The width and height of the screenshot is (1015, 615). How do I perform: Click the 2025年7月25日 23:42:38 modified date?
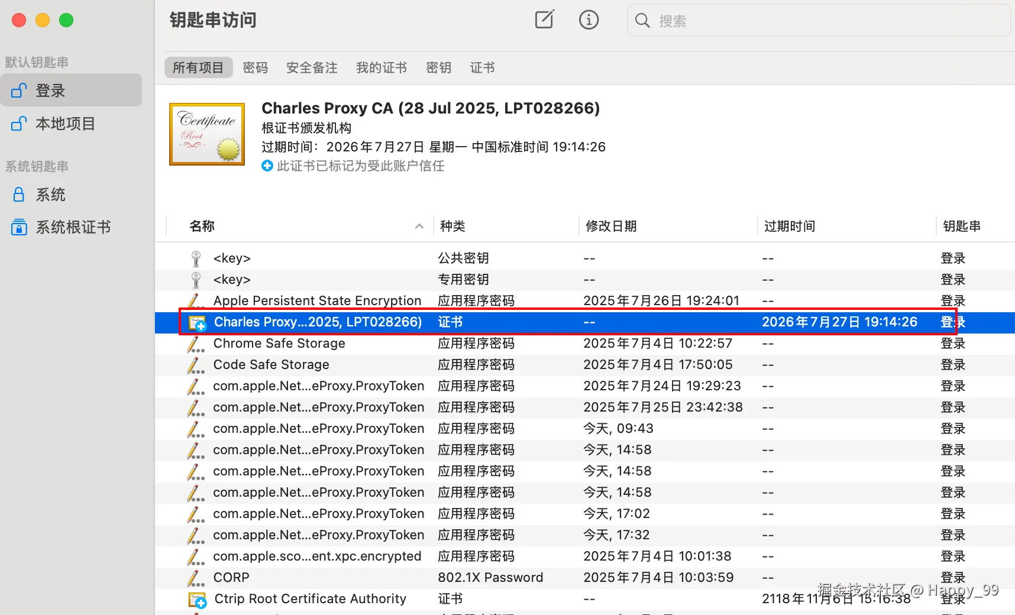point(663,407)
